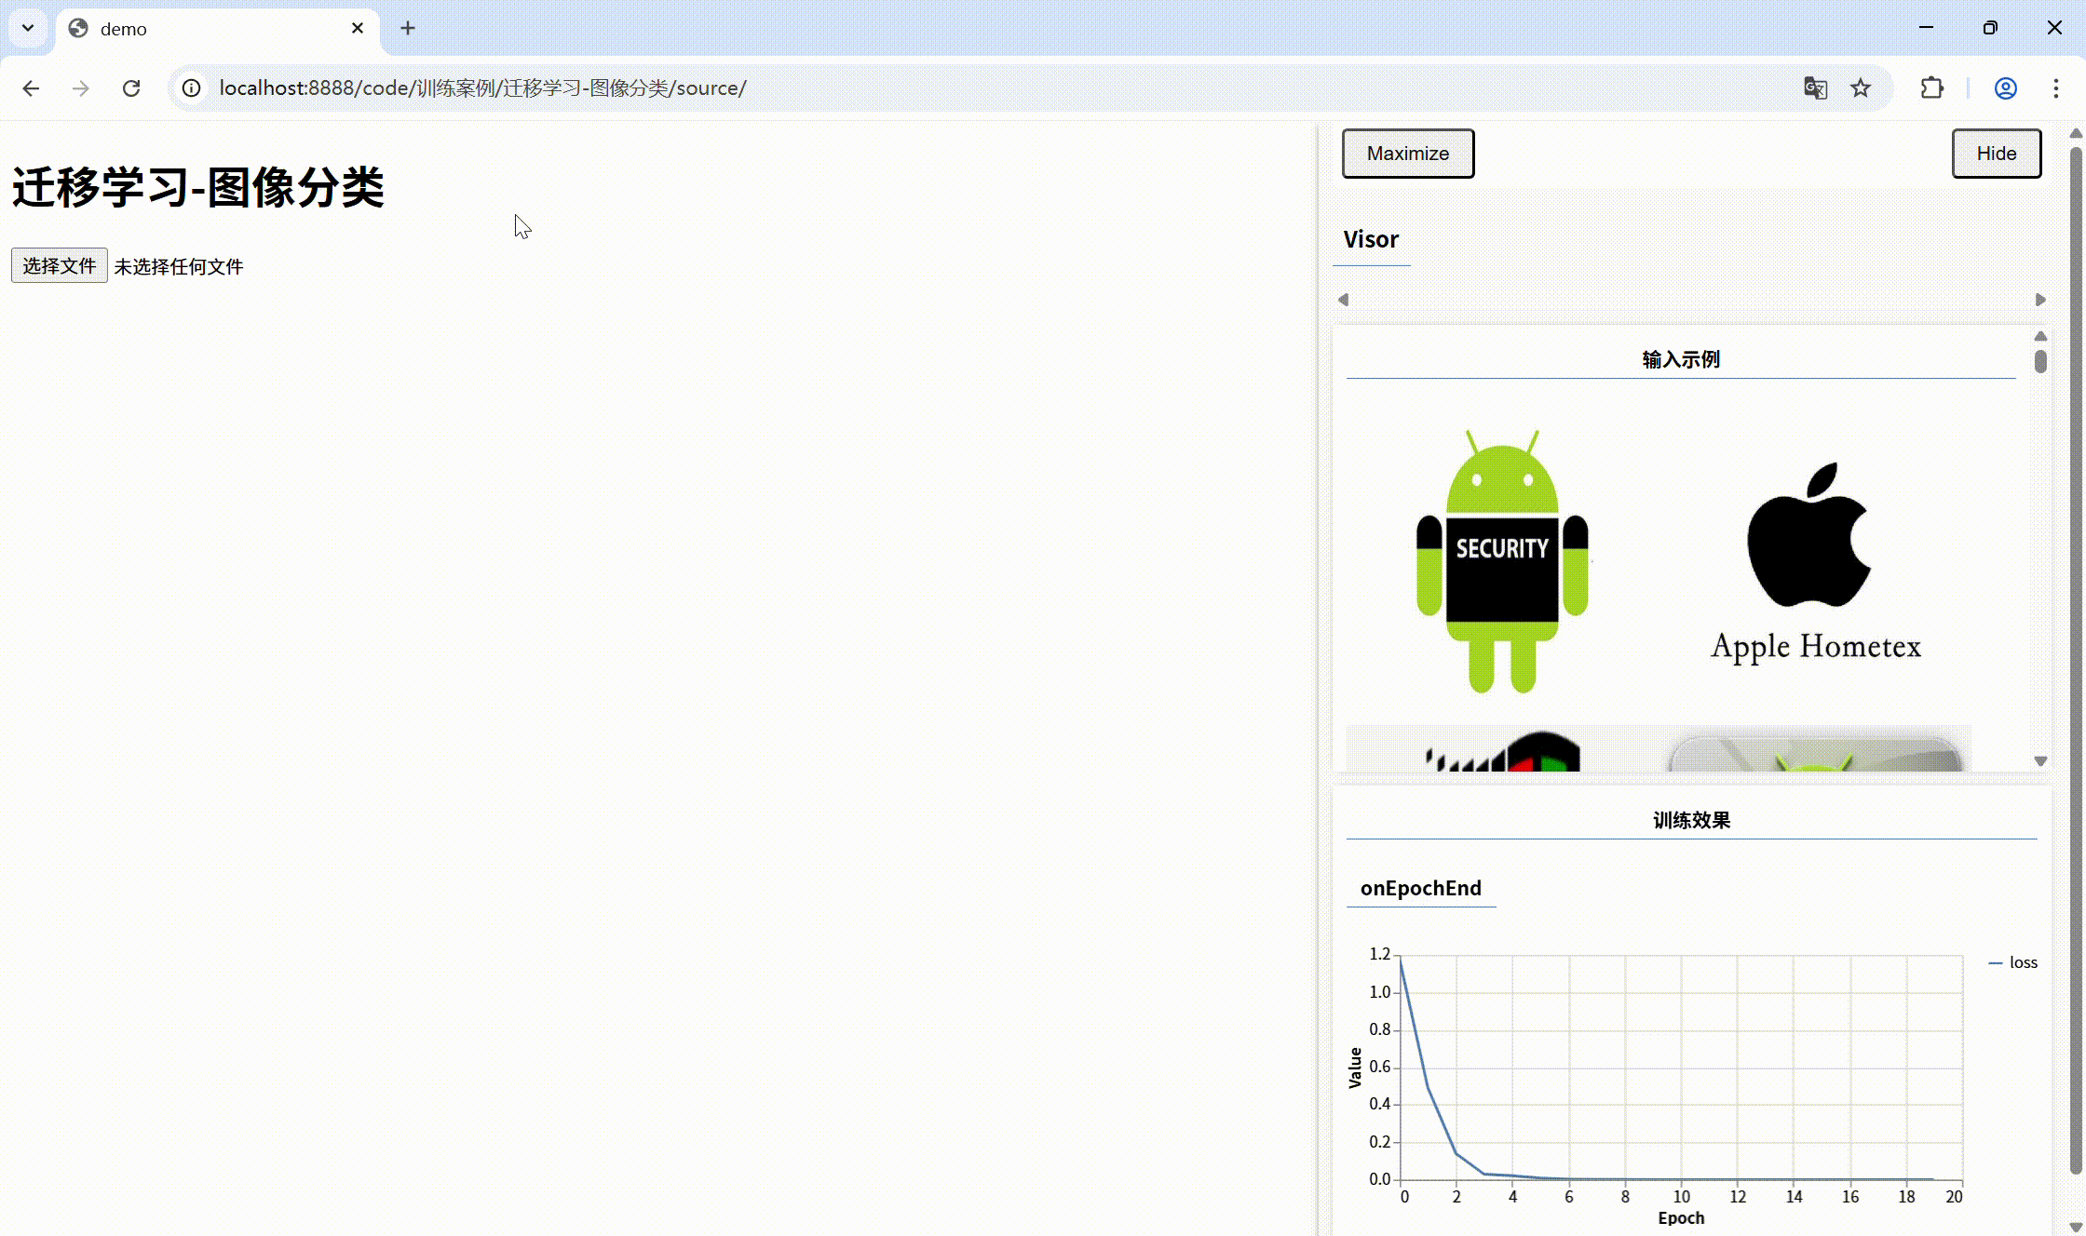This screenshot has height=1236, width=2086.
Task: Bookmark this page with the star
Action: click(x=1861, y=88)
